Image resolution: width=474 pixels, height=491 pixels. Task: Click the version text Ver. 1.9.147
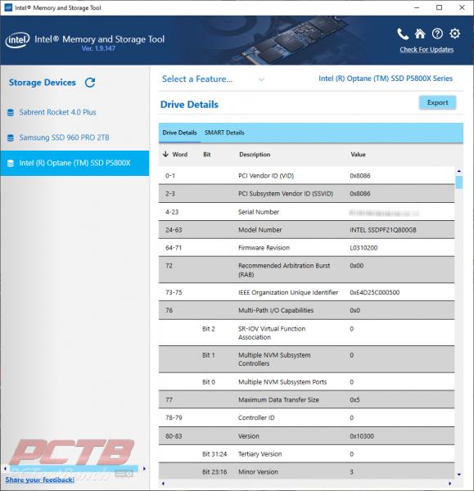[x=98, y=48]
